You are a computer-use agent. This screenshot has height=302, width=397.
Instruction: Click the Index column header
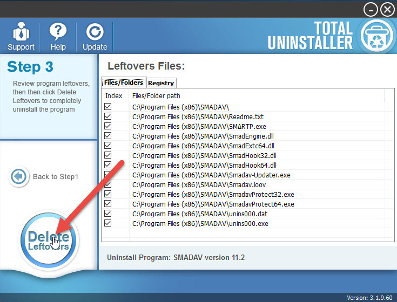coord(113,96)
